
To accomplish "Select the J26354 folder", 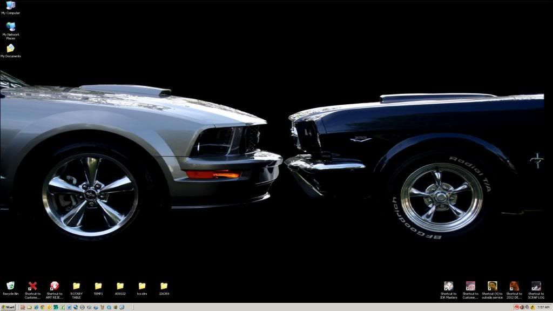I will click(x=164, y=288).
